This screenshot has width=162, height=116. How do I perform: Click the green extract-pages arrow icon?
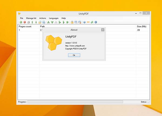coord(63,22)
